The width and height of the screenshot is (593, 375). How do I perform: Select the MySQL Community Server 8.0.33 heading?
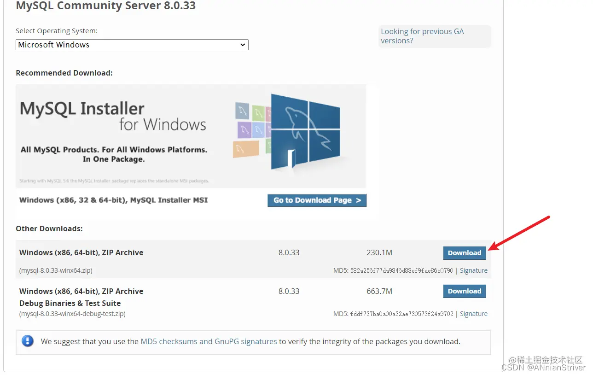point(105,6)
